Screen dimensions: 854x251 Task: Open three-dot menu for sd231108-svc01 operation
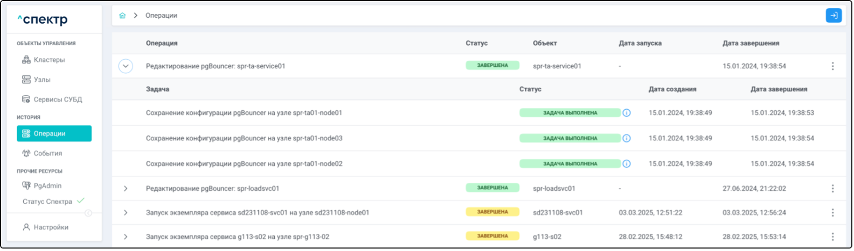832,212
